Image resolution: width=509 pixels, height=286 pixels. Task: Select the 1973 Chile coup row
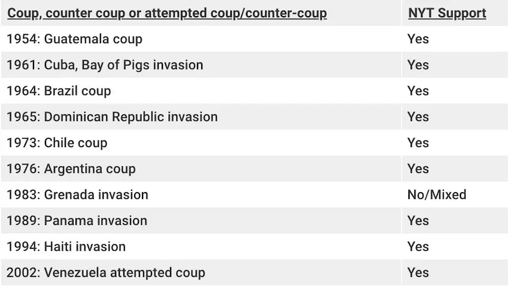coord(255,142)
